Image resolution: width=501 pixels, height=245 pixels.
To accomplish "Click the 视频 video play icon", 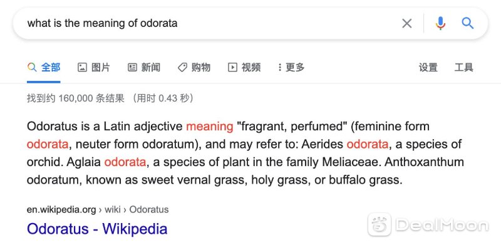I will coord(232,67).
